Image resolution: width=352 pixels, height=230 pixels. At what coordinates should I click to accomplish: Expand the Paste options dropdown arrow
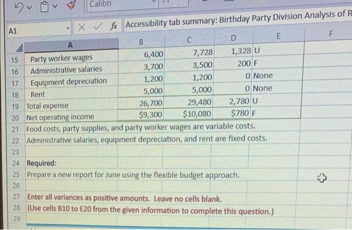55,6
